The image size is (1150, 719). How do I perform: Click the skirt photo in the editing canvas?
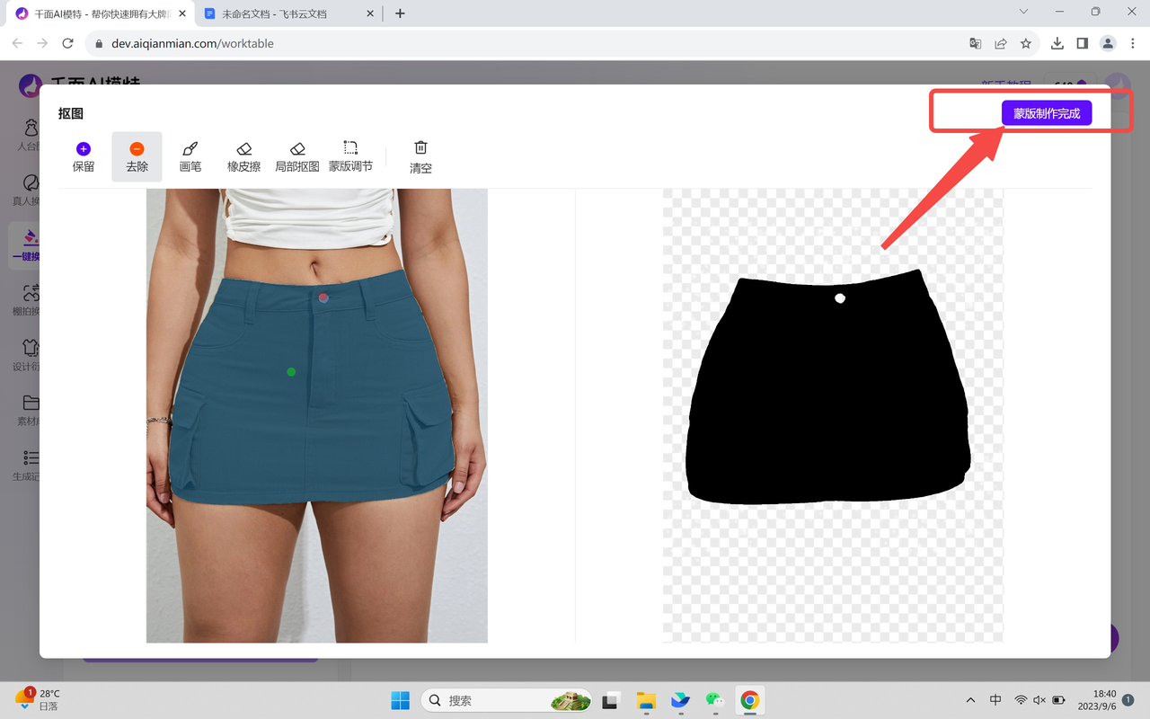(x=317, y=415)
